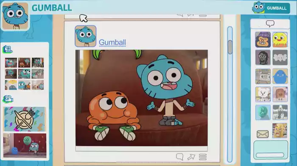Open the crossed fork and knife video thumbnail
Viewport: 297px width, 166px height.
[25, 119]
